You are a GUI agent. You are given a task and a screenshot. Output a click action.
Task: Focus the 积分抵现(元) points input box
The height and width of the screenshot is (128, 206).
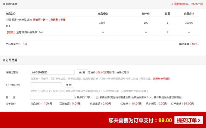pyautogui.click(x=46, y=85)
